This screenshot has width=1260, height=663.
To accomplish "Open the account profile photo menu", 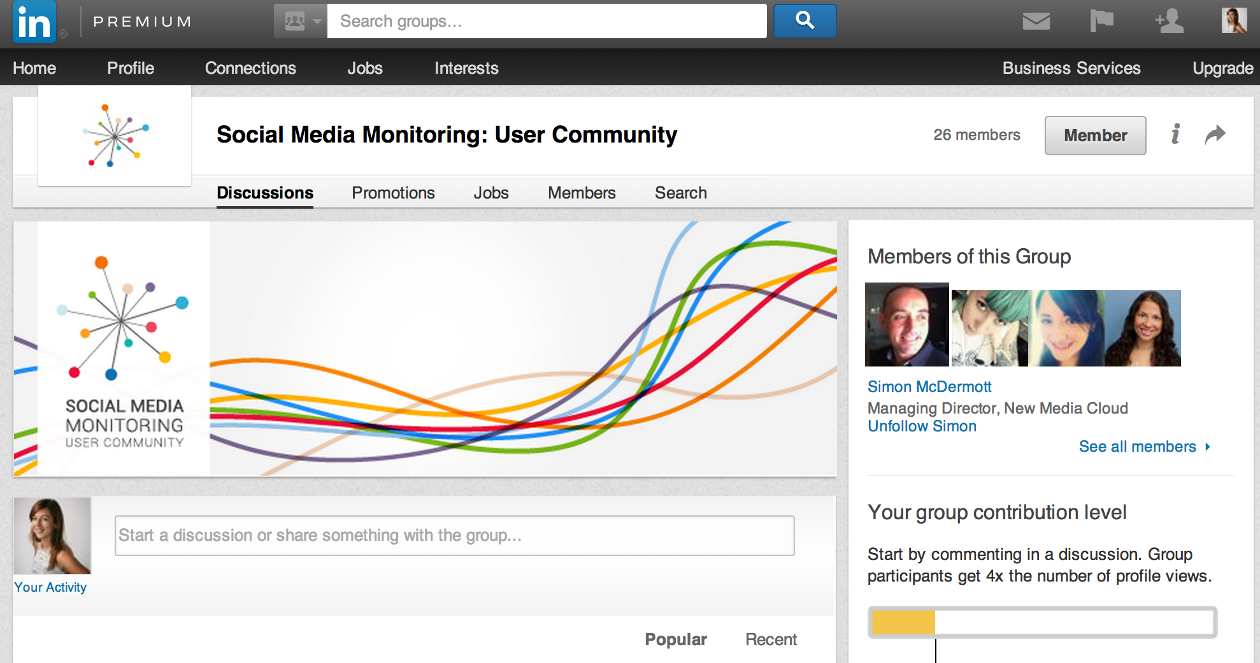I will pos(1234,20).
